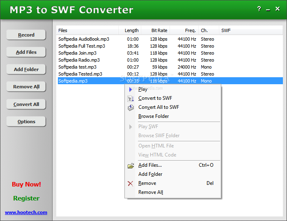Click the SWF column header
This screenshot has width=287, height=221.
point(251,30)
